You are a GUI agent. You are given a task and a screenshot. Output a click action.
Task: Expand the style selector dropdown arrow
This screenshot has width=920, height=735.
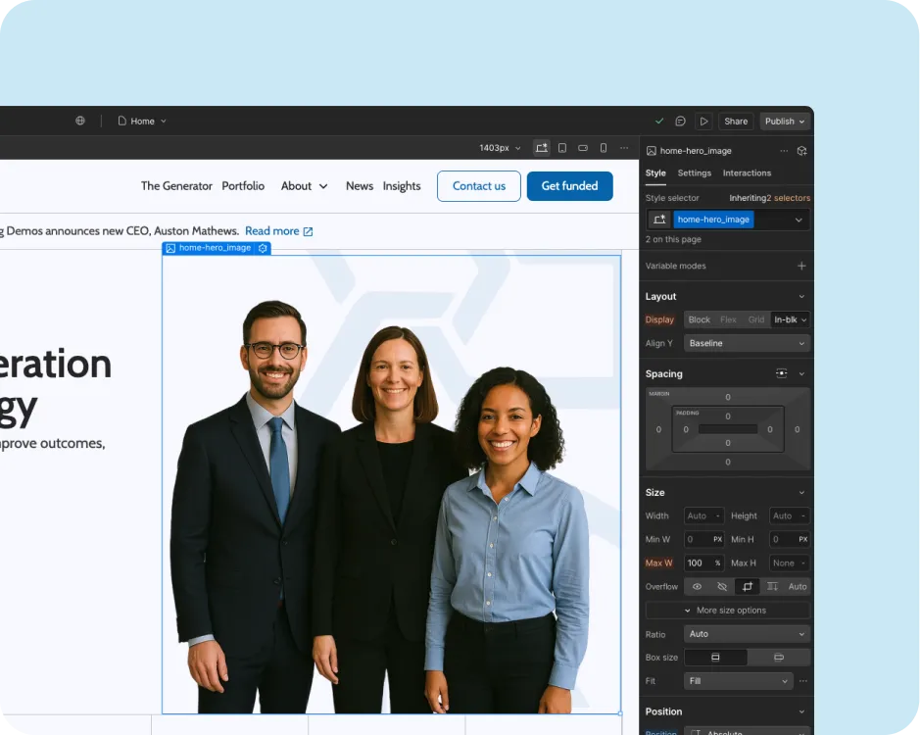(x=799, y=220)
